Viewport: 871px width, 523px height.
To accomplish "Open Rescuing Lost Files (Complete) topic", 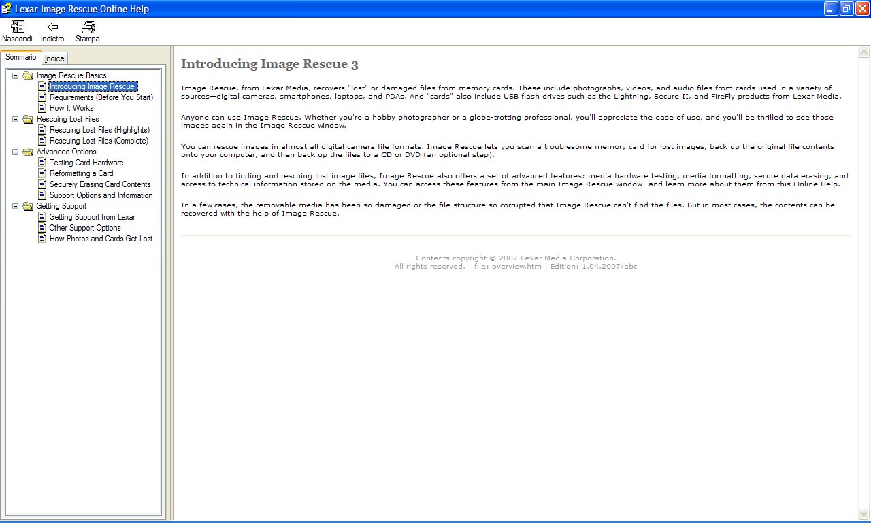I will (99, 141).
